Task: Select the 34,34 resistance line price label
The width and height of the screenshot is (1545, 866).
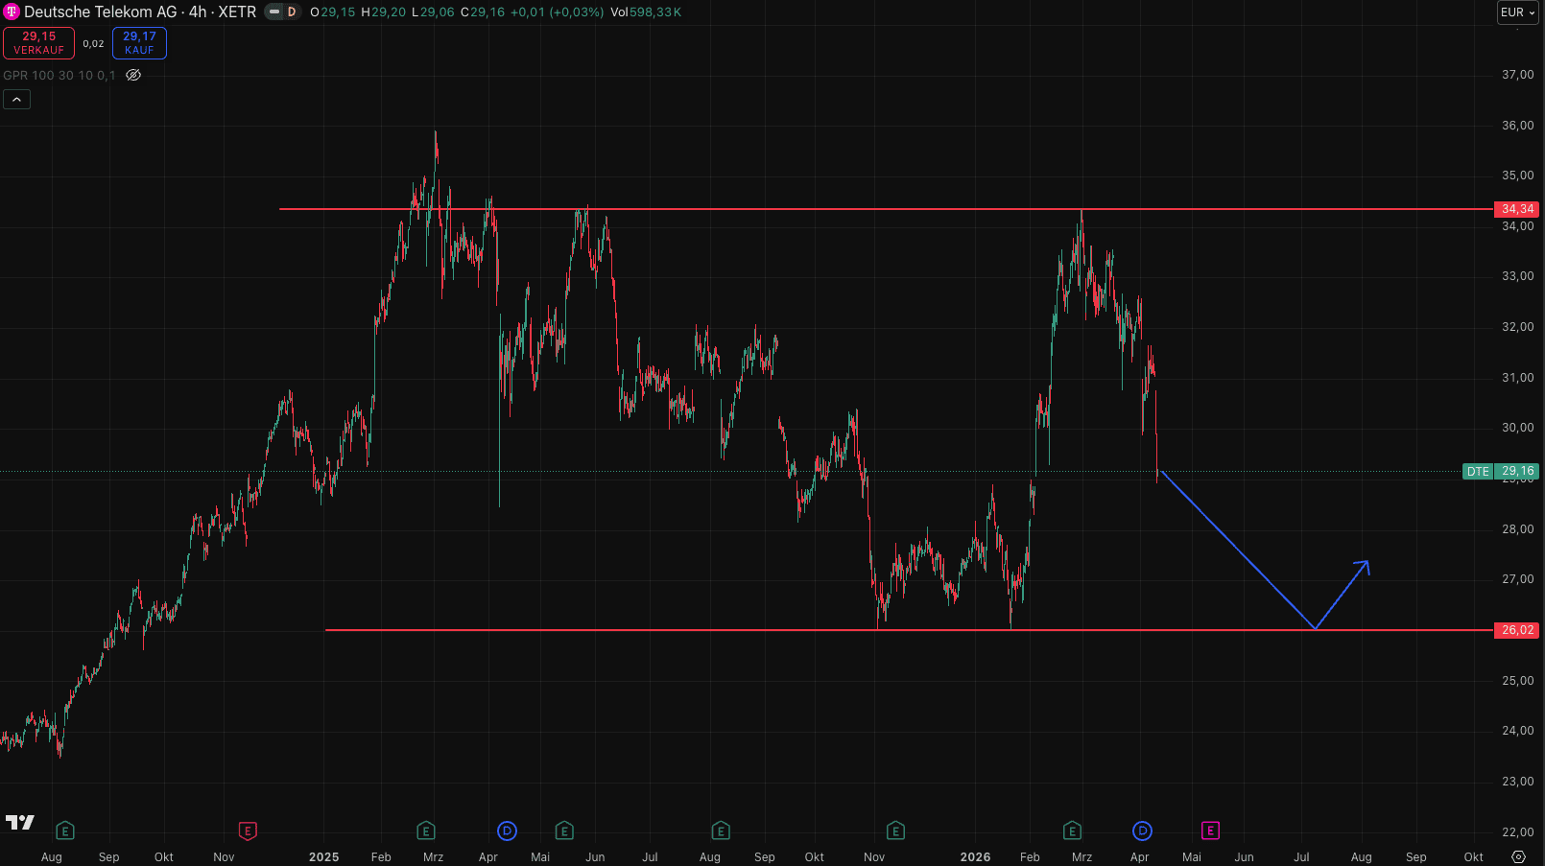Action: (x=1517, y=209)
